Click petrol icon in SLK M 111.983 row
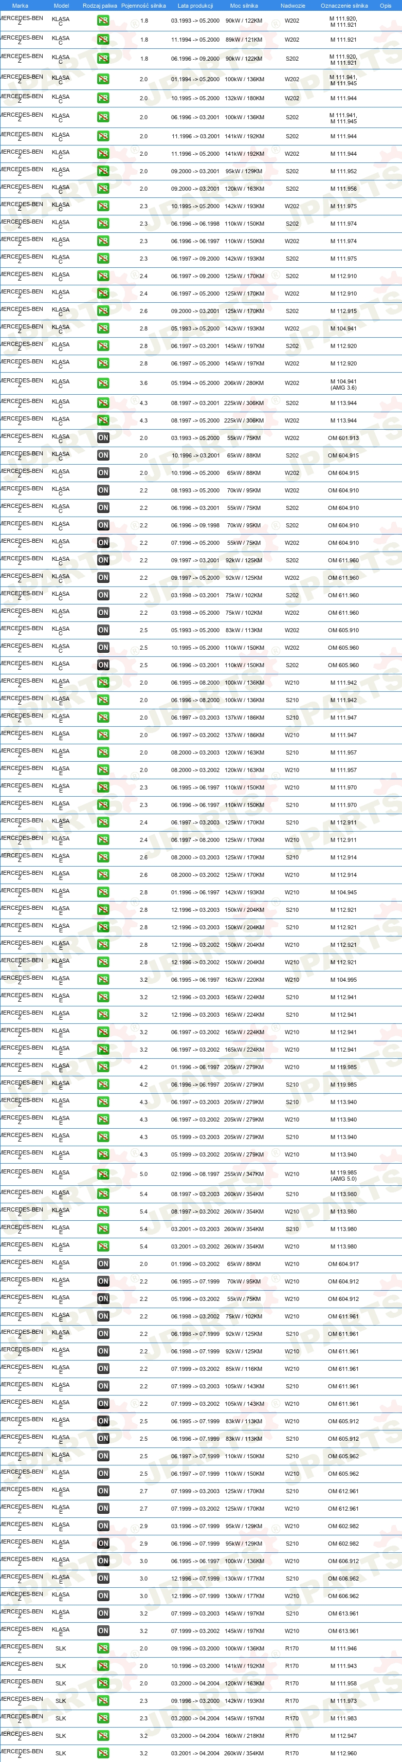The width and height of the screenshot is (402, 1762). pos(103,1718)
